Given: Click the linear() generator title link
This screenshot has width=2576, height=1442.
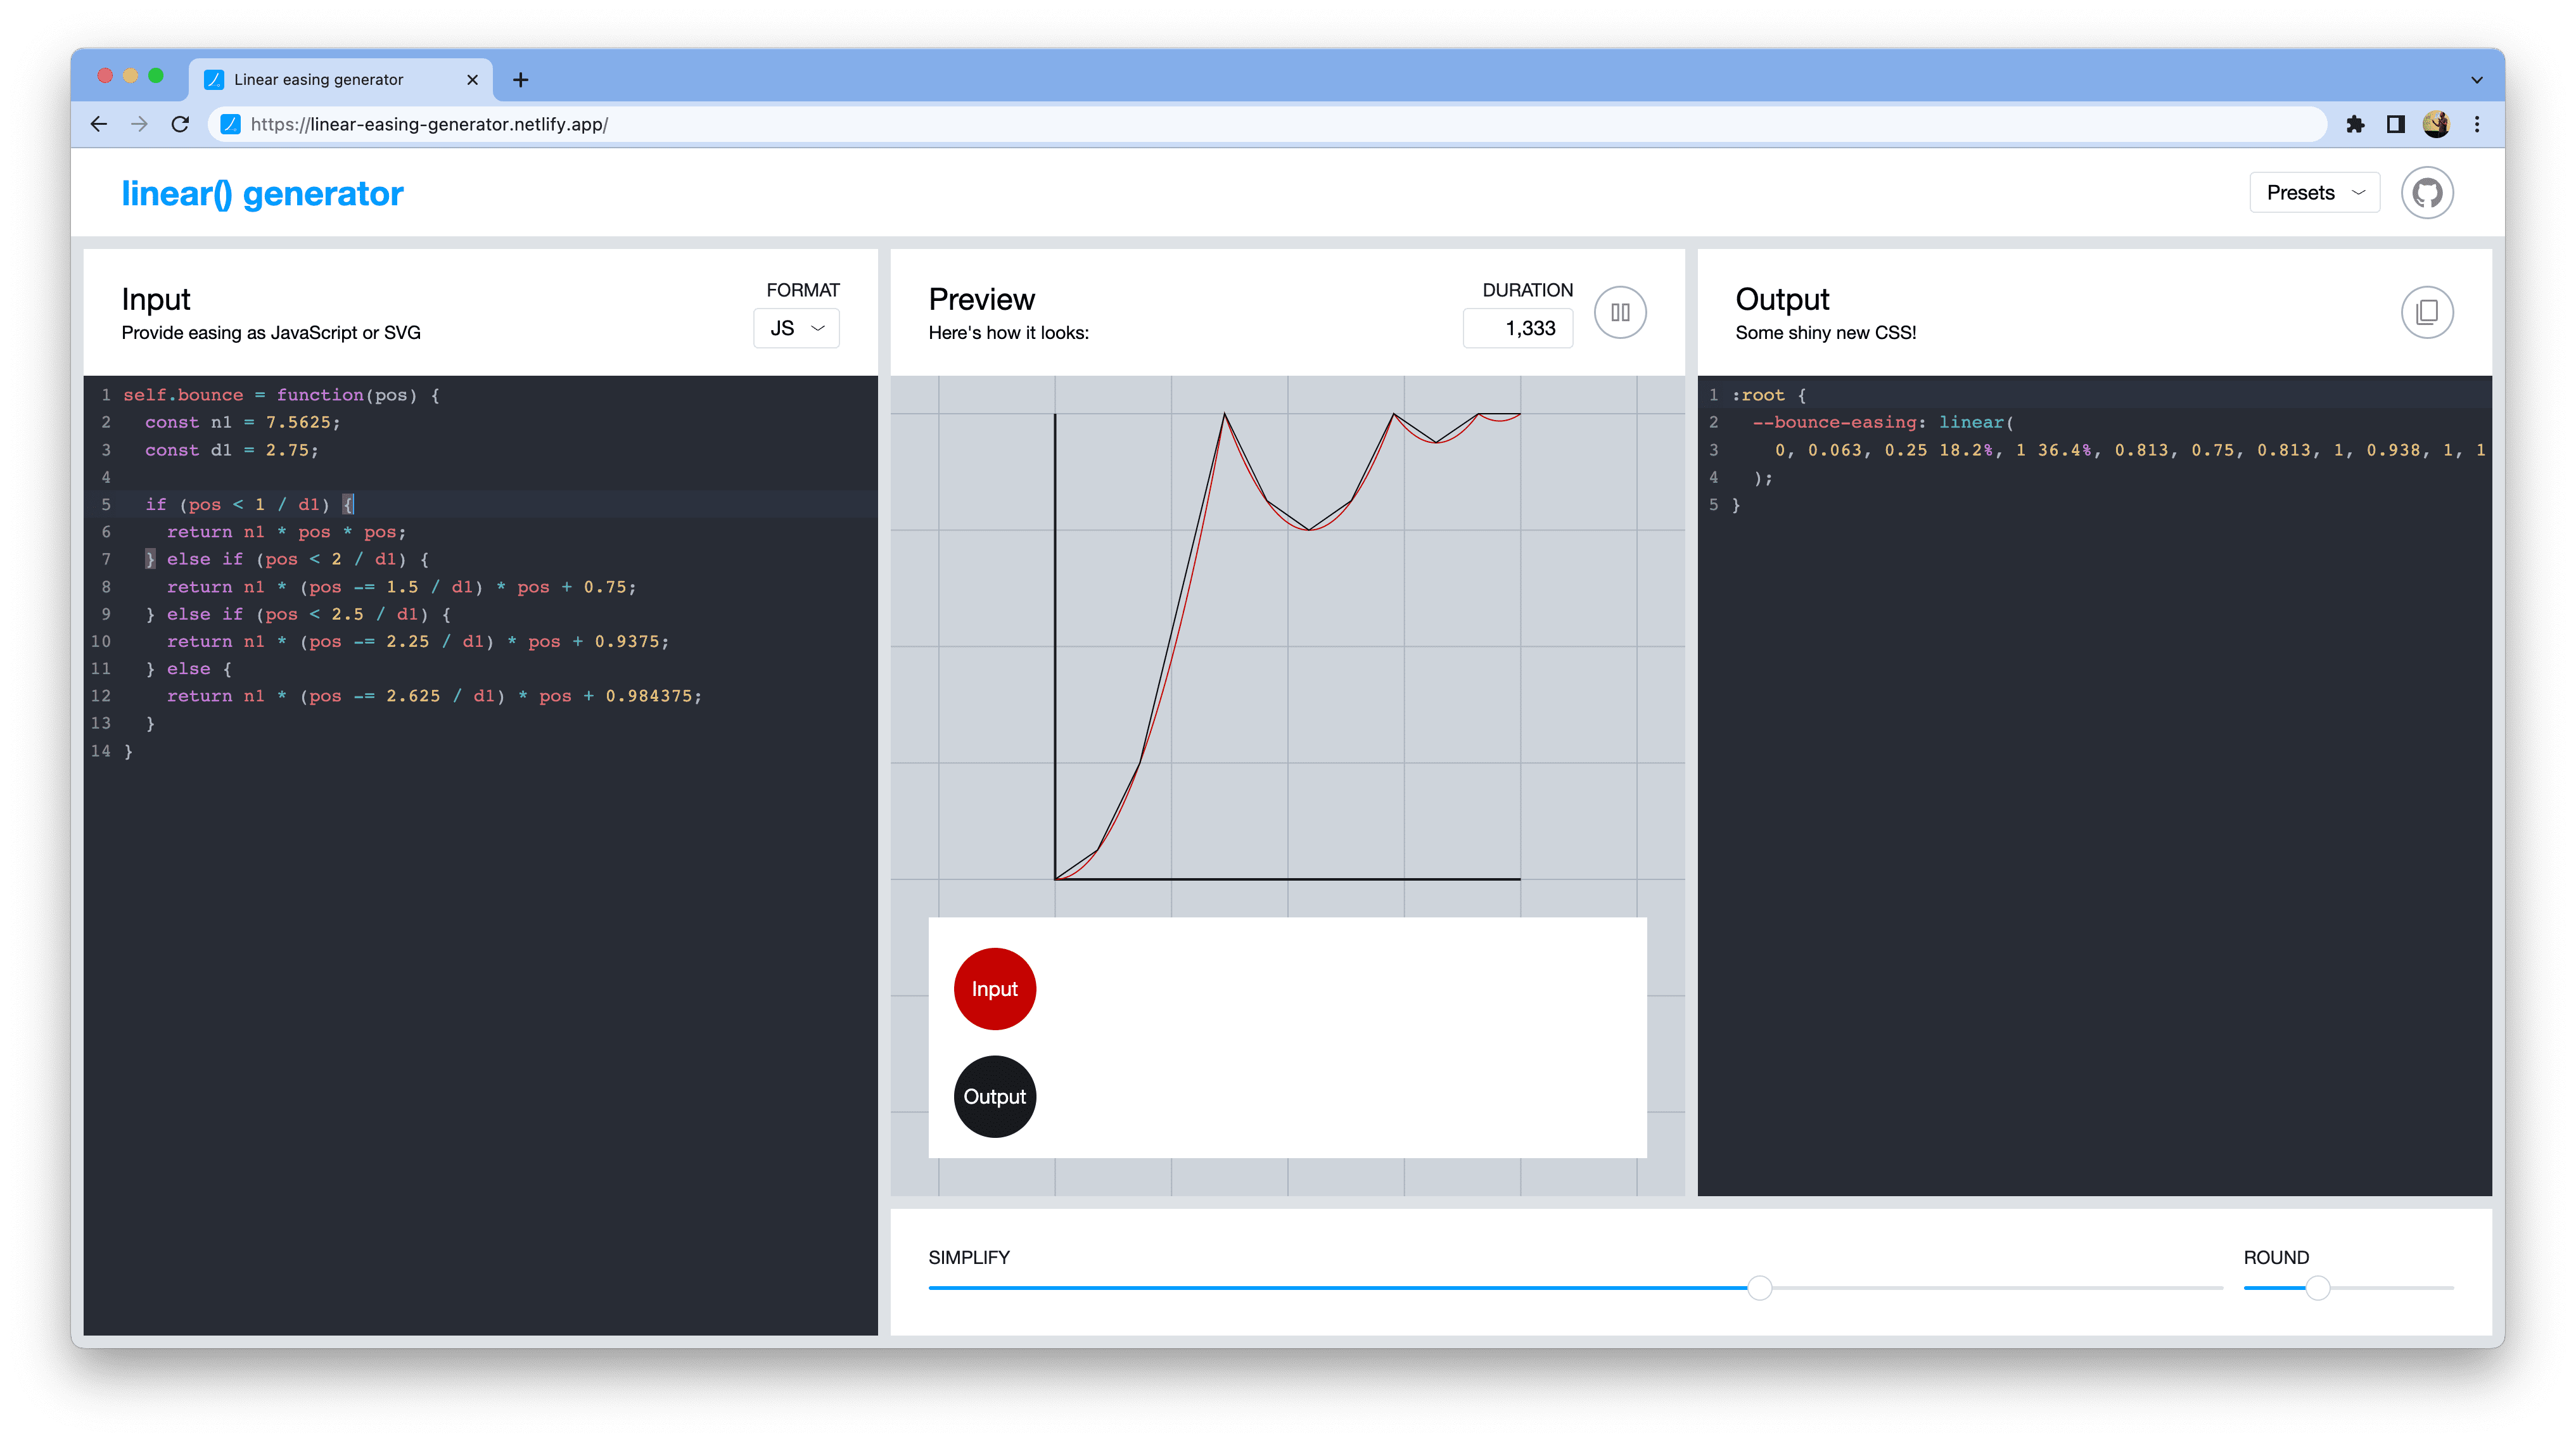Looking at the screenshot, I should click(262, 193).
